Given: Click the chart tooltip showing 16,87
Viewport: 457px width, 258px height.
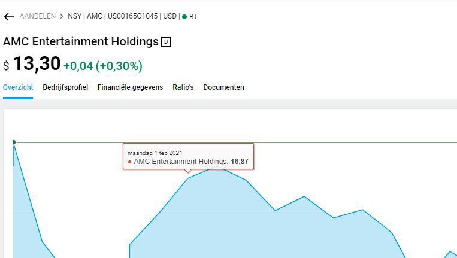Looking at the screenshot, I should pyautogui.click(x=188, y=157).
